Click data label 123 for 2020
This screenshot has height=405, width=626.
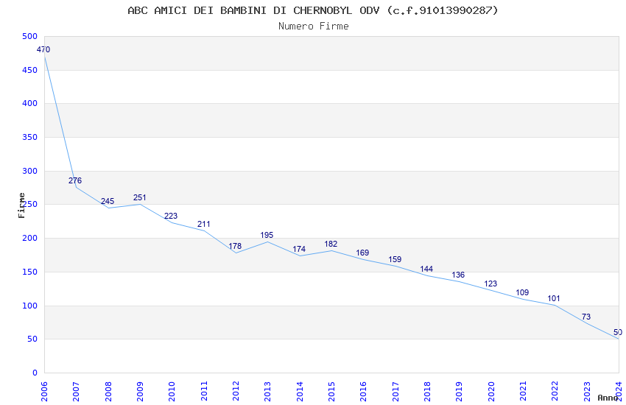click(x=490, y=283)
